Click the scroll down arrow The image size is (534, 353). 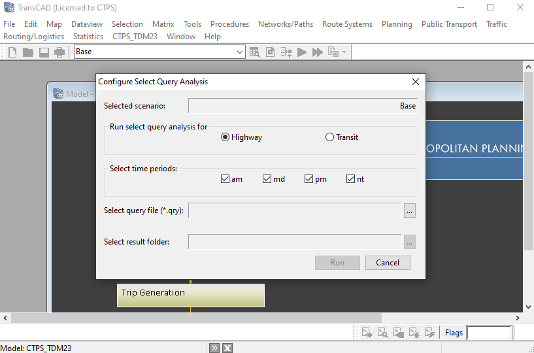click(x=528, y=307)
